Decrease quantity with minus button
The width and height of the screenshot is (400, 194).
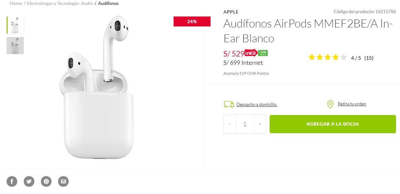[230, 124]
